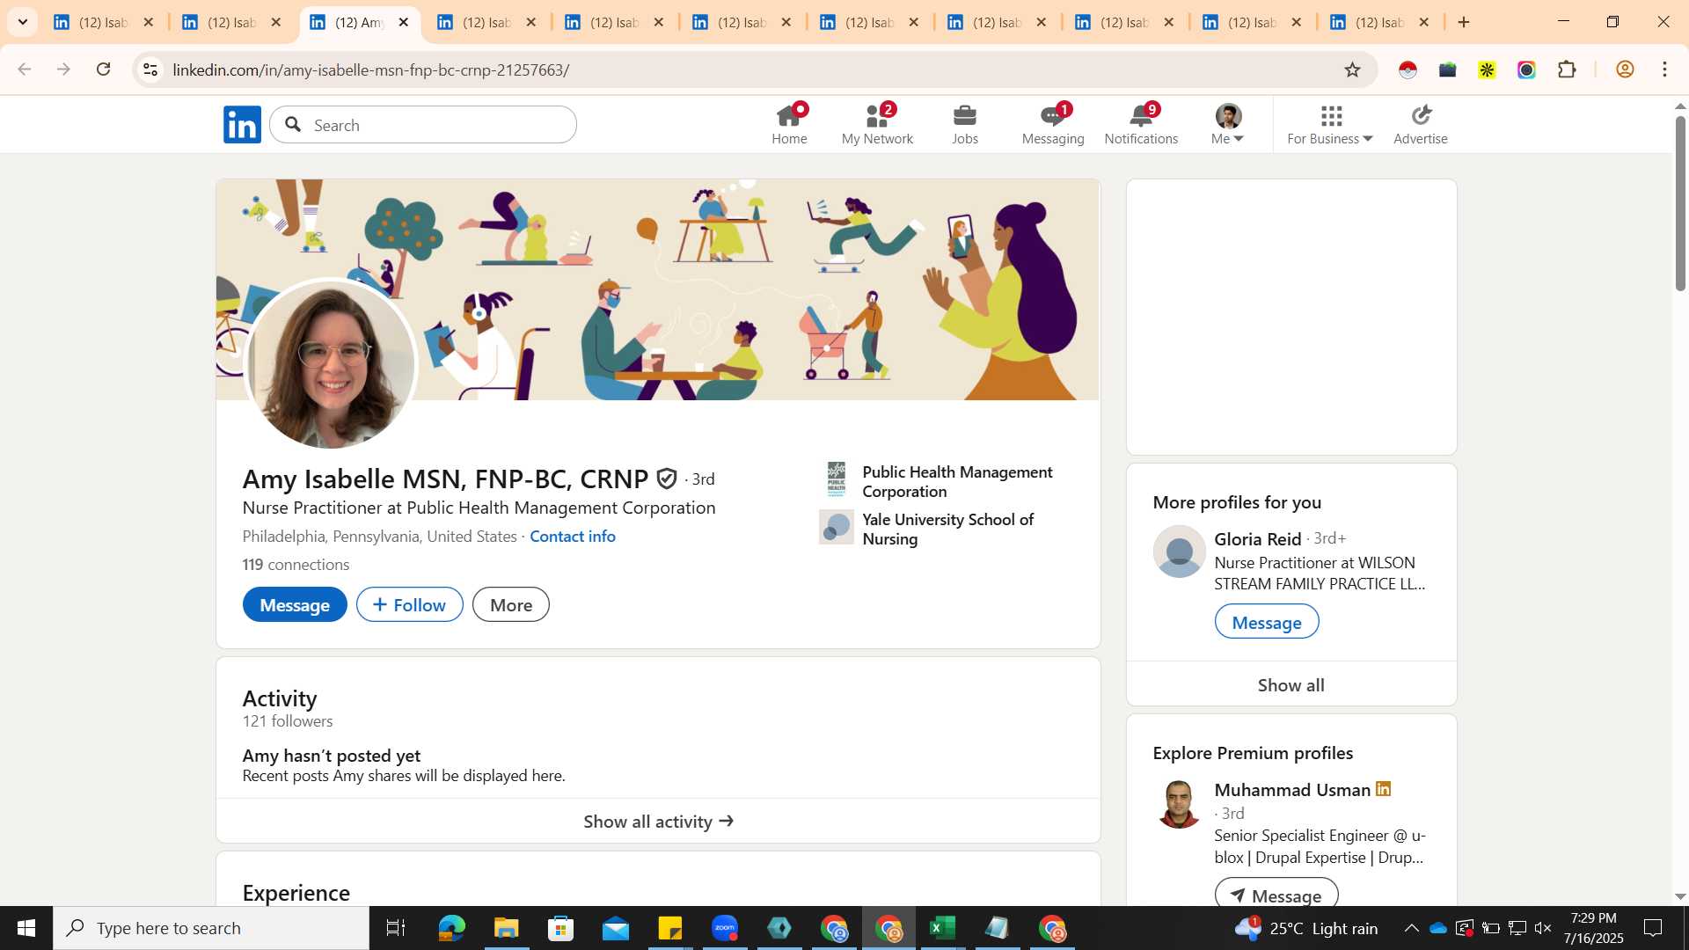The height and width of the screenshot is (950, 1689).
Task: Click the Windows taskbar search box
Action: click(211, 928)
